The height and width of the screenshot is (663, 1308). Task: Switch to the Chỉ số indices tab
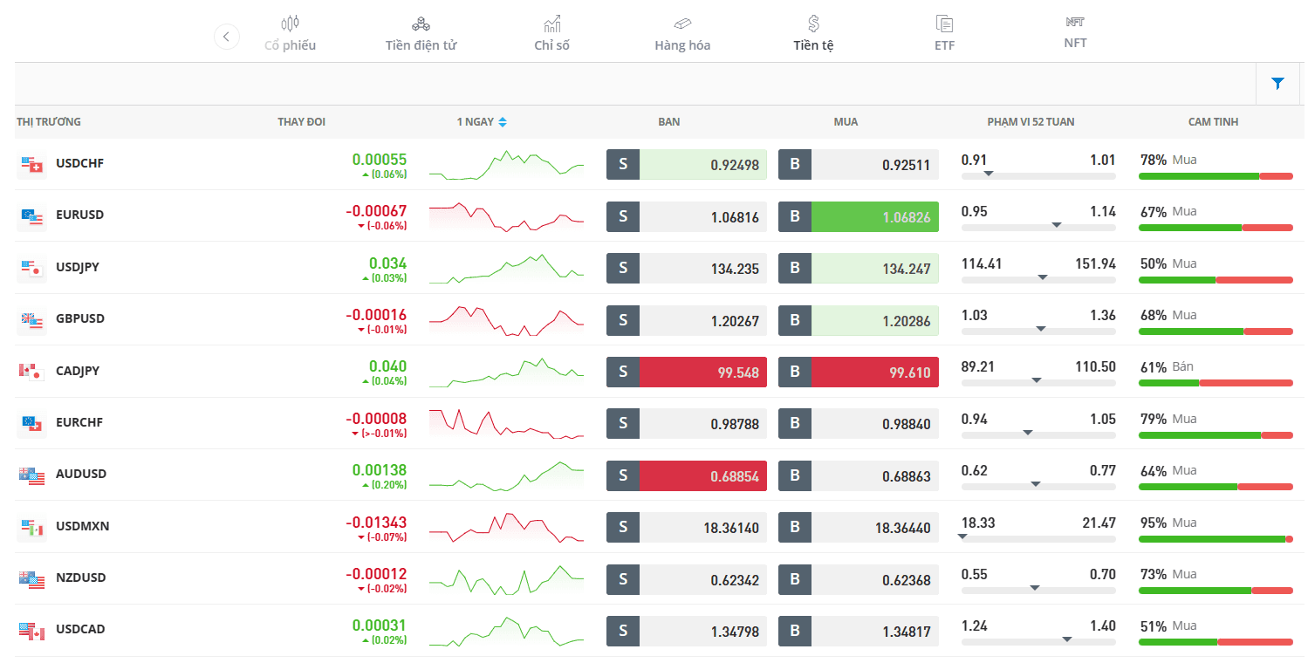click(551, 34)
